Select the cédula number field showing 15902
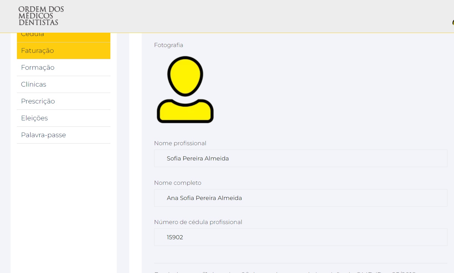The height and width of the screenshot is (273, 454). point(300,237)
